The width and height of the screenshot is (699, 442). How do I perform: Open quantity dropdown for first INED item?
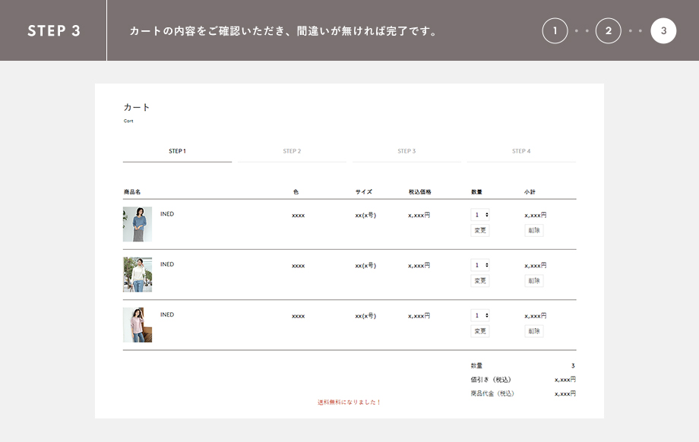(x=480, y=215)
